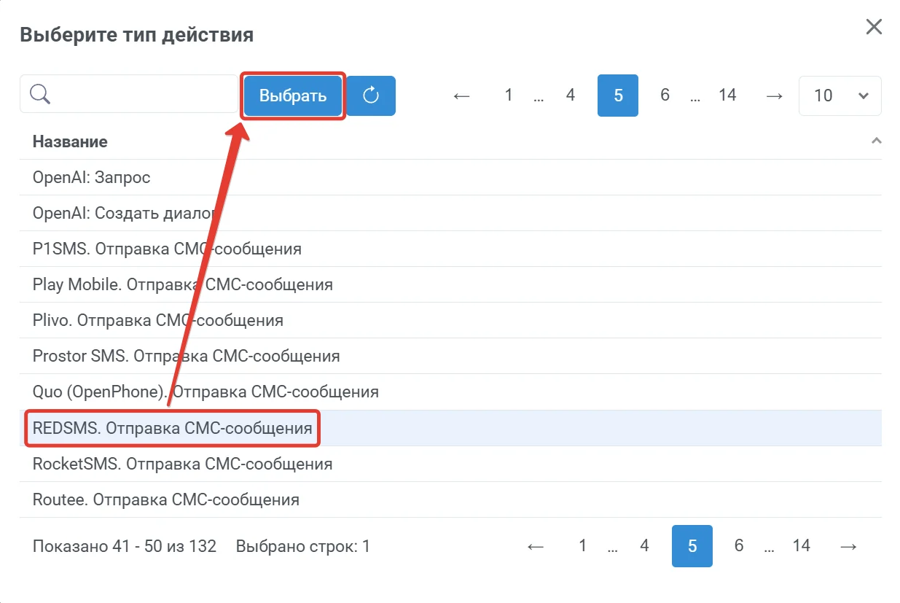The image size is (900, 603).
Task: Click the magnifier search icon
Action: [x=40, y=94]
